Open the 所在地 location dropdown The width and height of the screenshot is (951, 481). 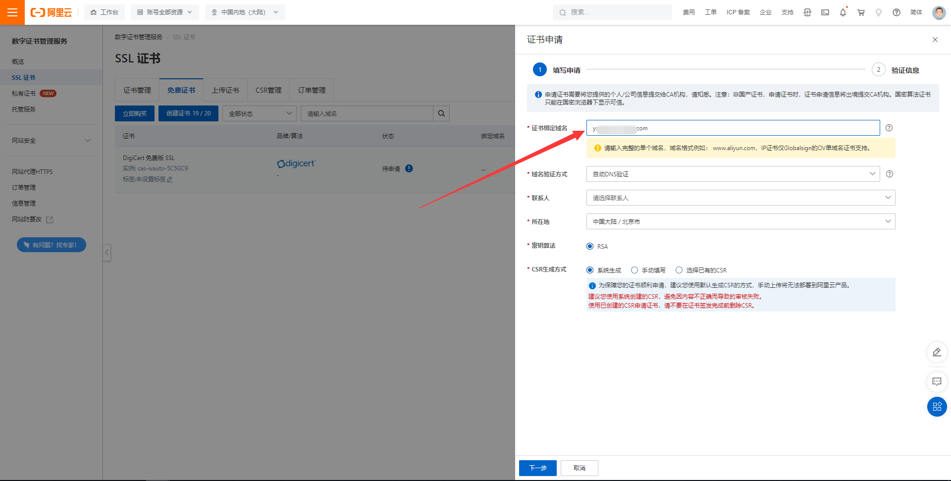pyautogui.click(x=741, y=221)
